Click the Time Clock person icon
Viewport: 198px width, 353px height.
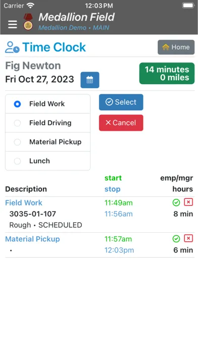pyautogui.click(x=12, y=47)
